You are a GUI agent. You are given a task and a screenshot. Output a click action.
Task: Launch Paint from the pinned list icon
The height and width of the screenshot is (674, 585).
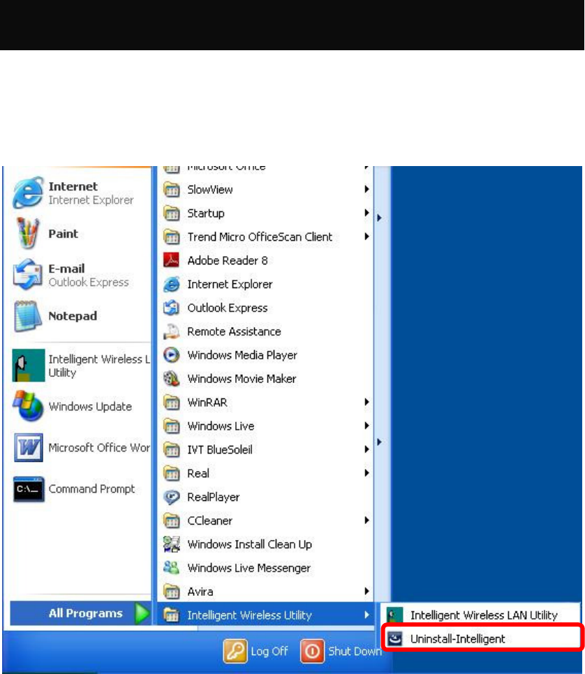28,234
